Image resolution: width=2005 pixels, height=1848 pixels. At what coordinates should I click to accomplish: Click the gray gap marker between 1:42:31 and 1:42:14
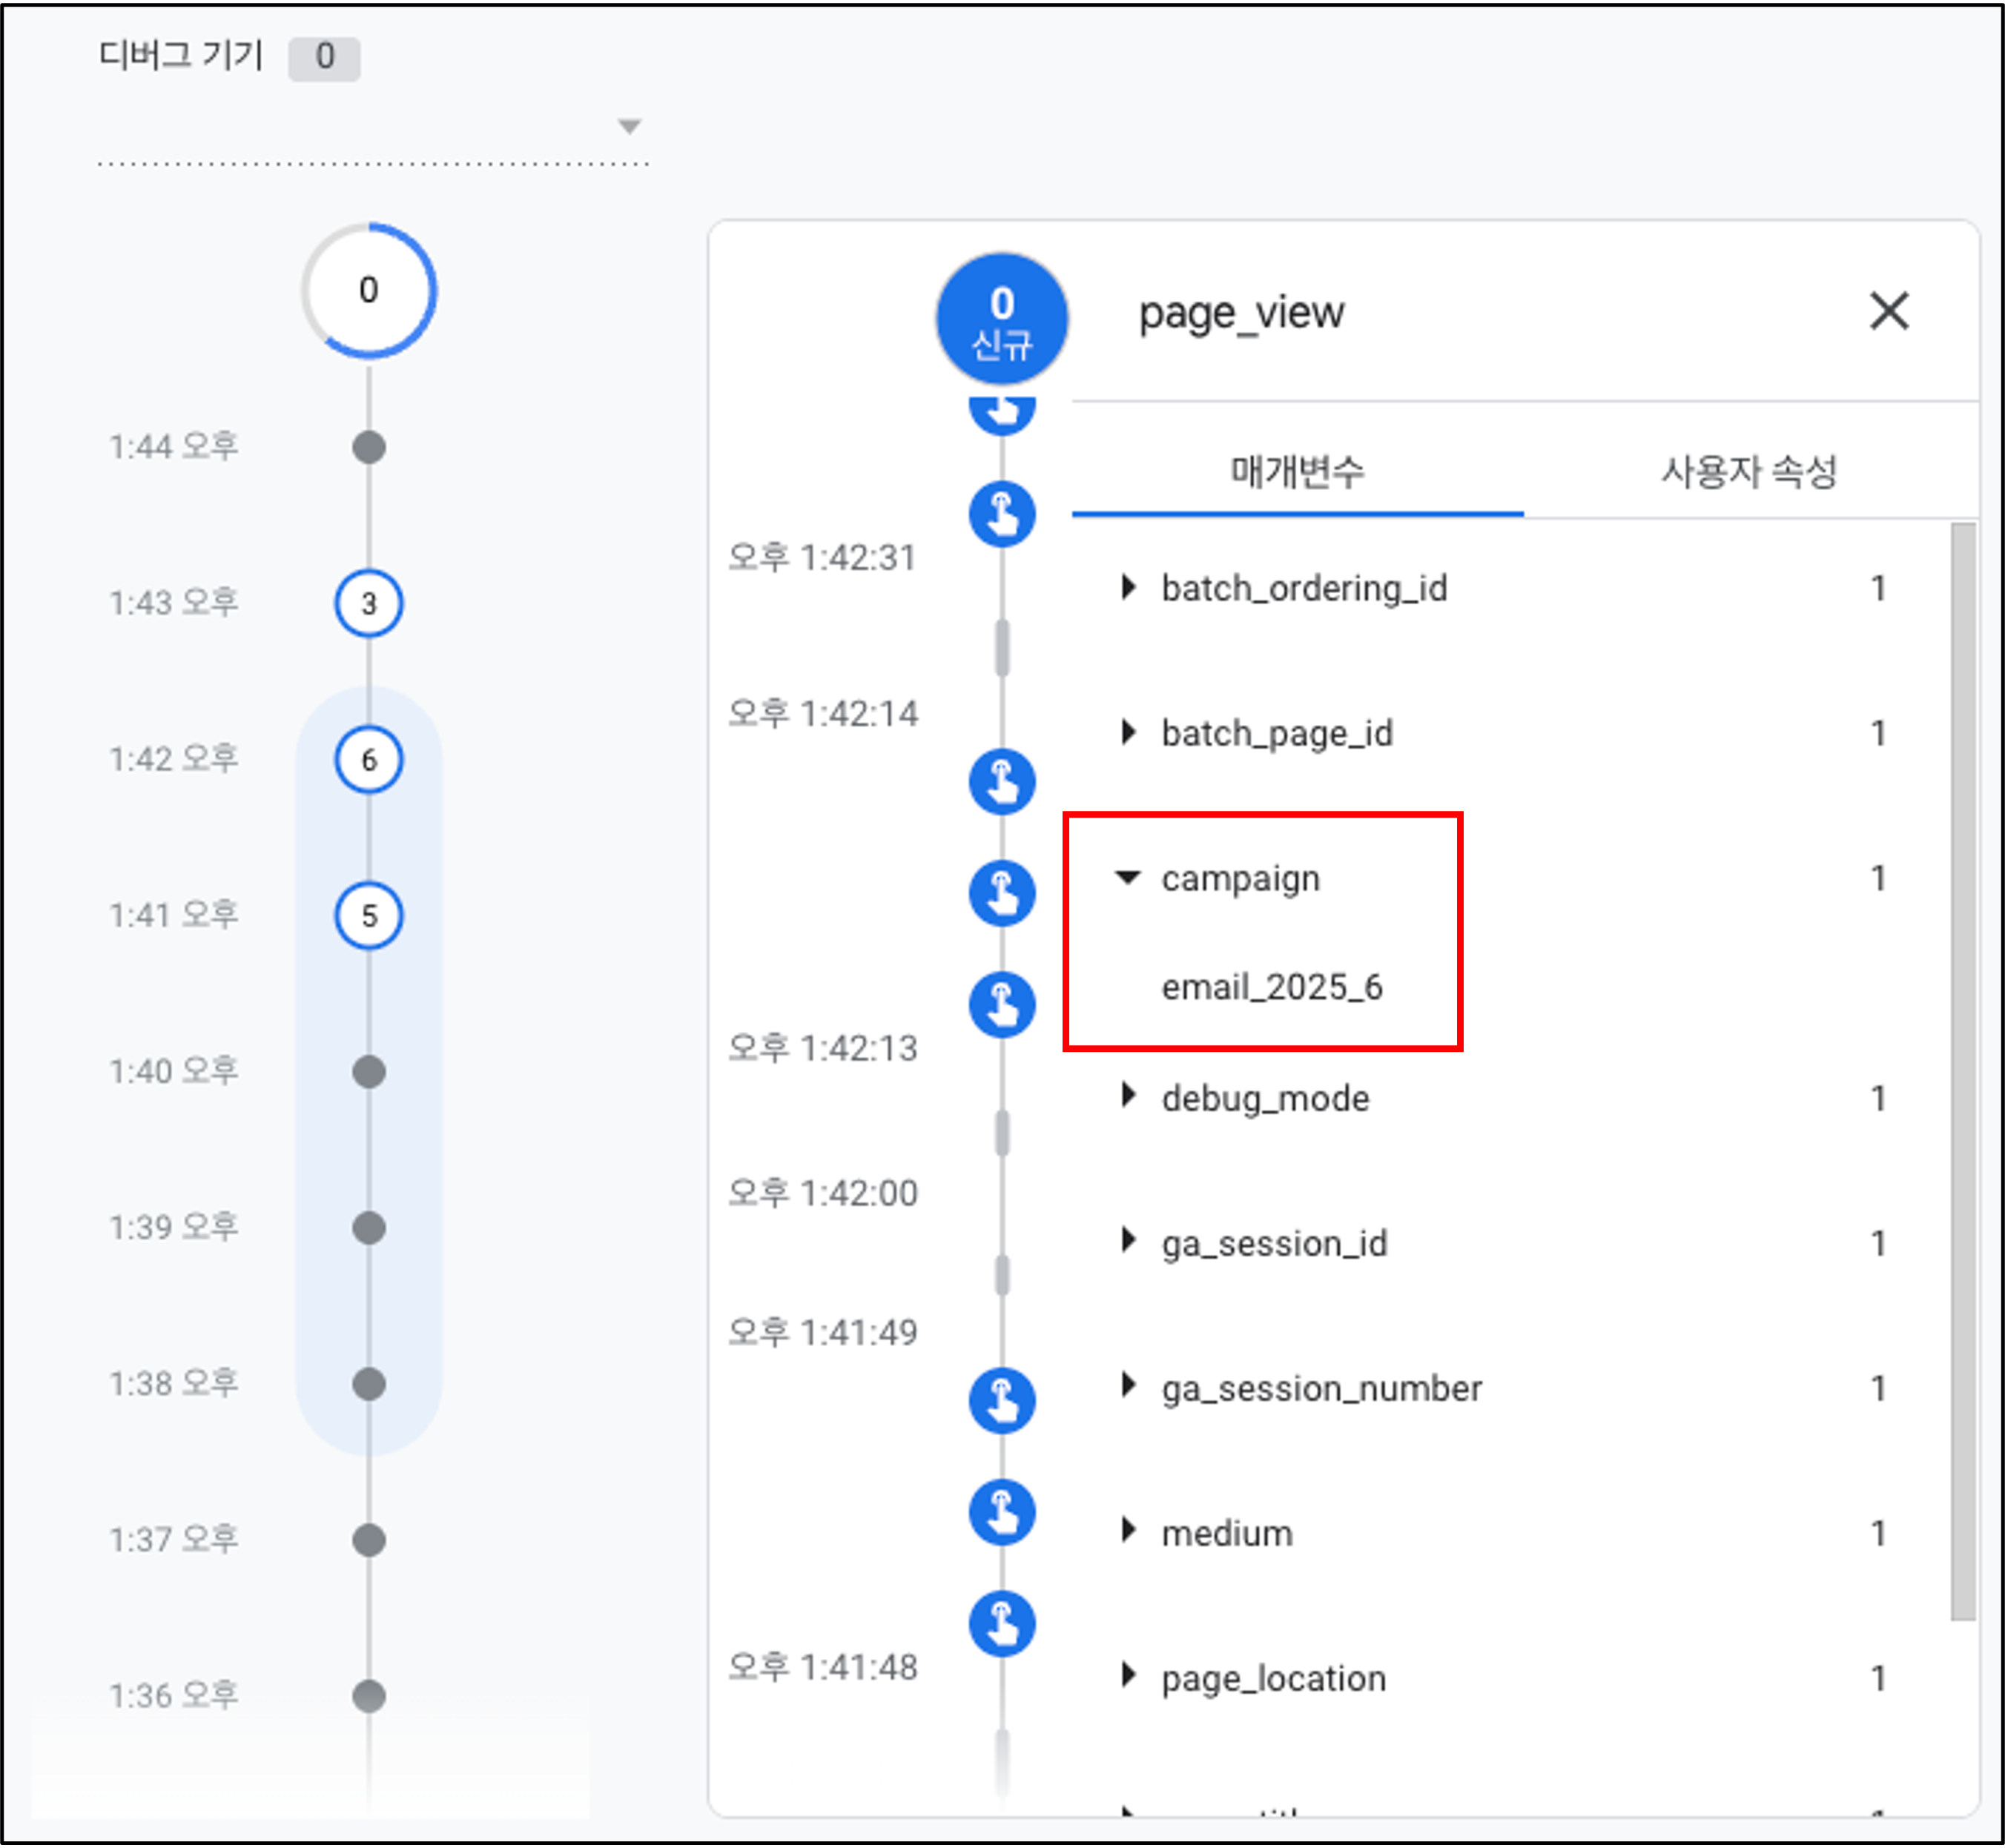click(1002, 647)
